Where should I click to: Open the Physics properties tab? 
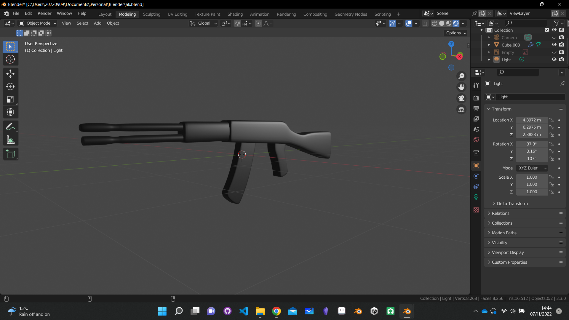(x=476, y=176)
